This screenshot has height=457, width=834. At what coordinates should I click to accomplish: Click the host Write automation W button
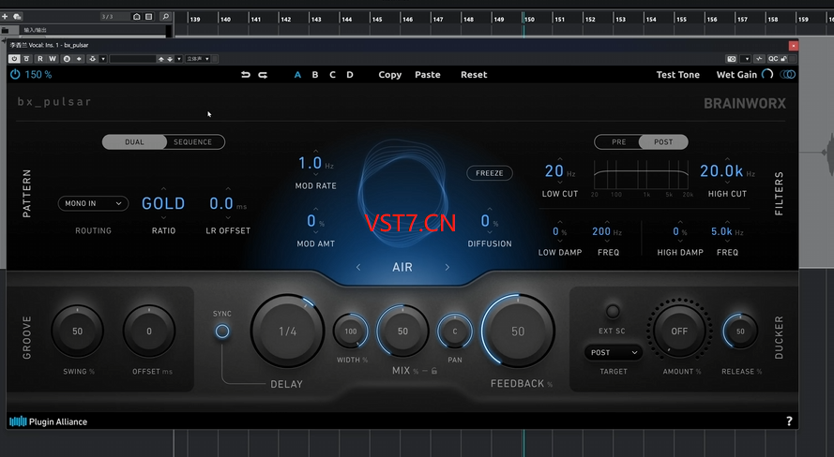tap(53, 59)
